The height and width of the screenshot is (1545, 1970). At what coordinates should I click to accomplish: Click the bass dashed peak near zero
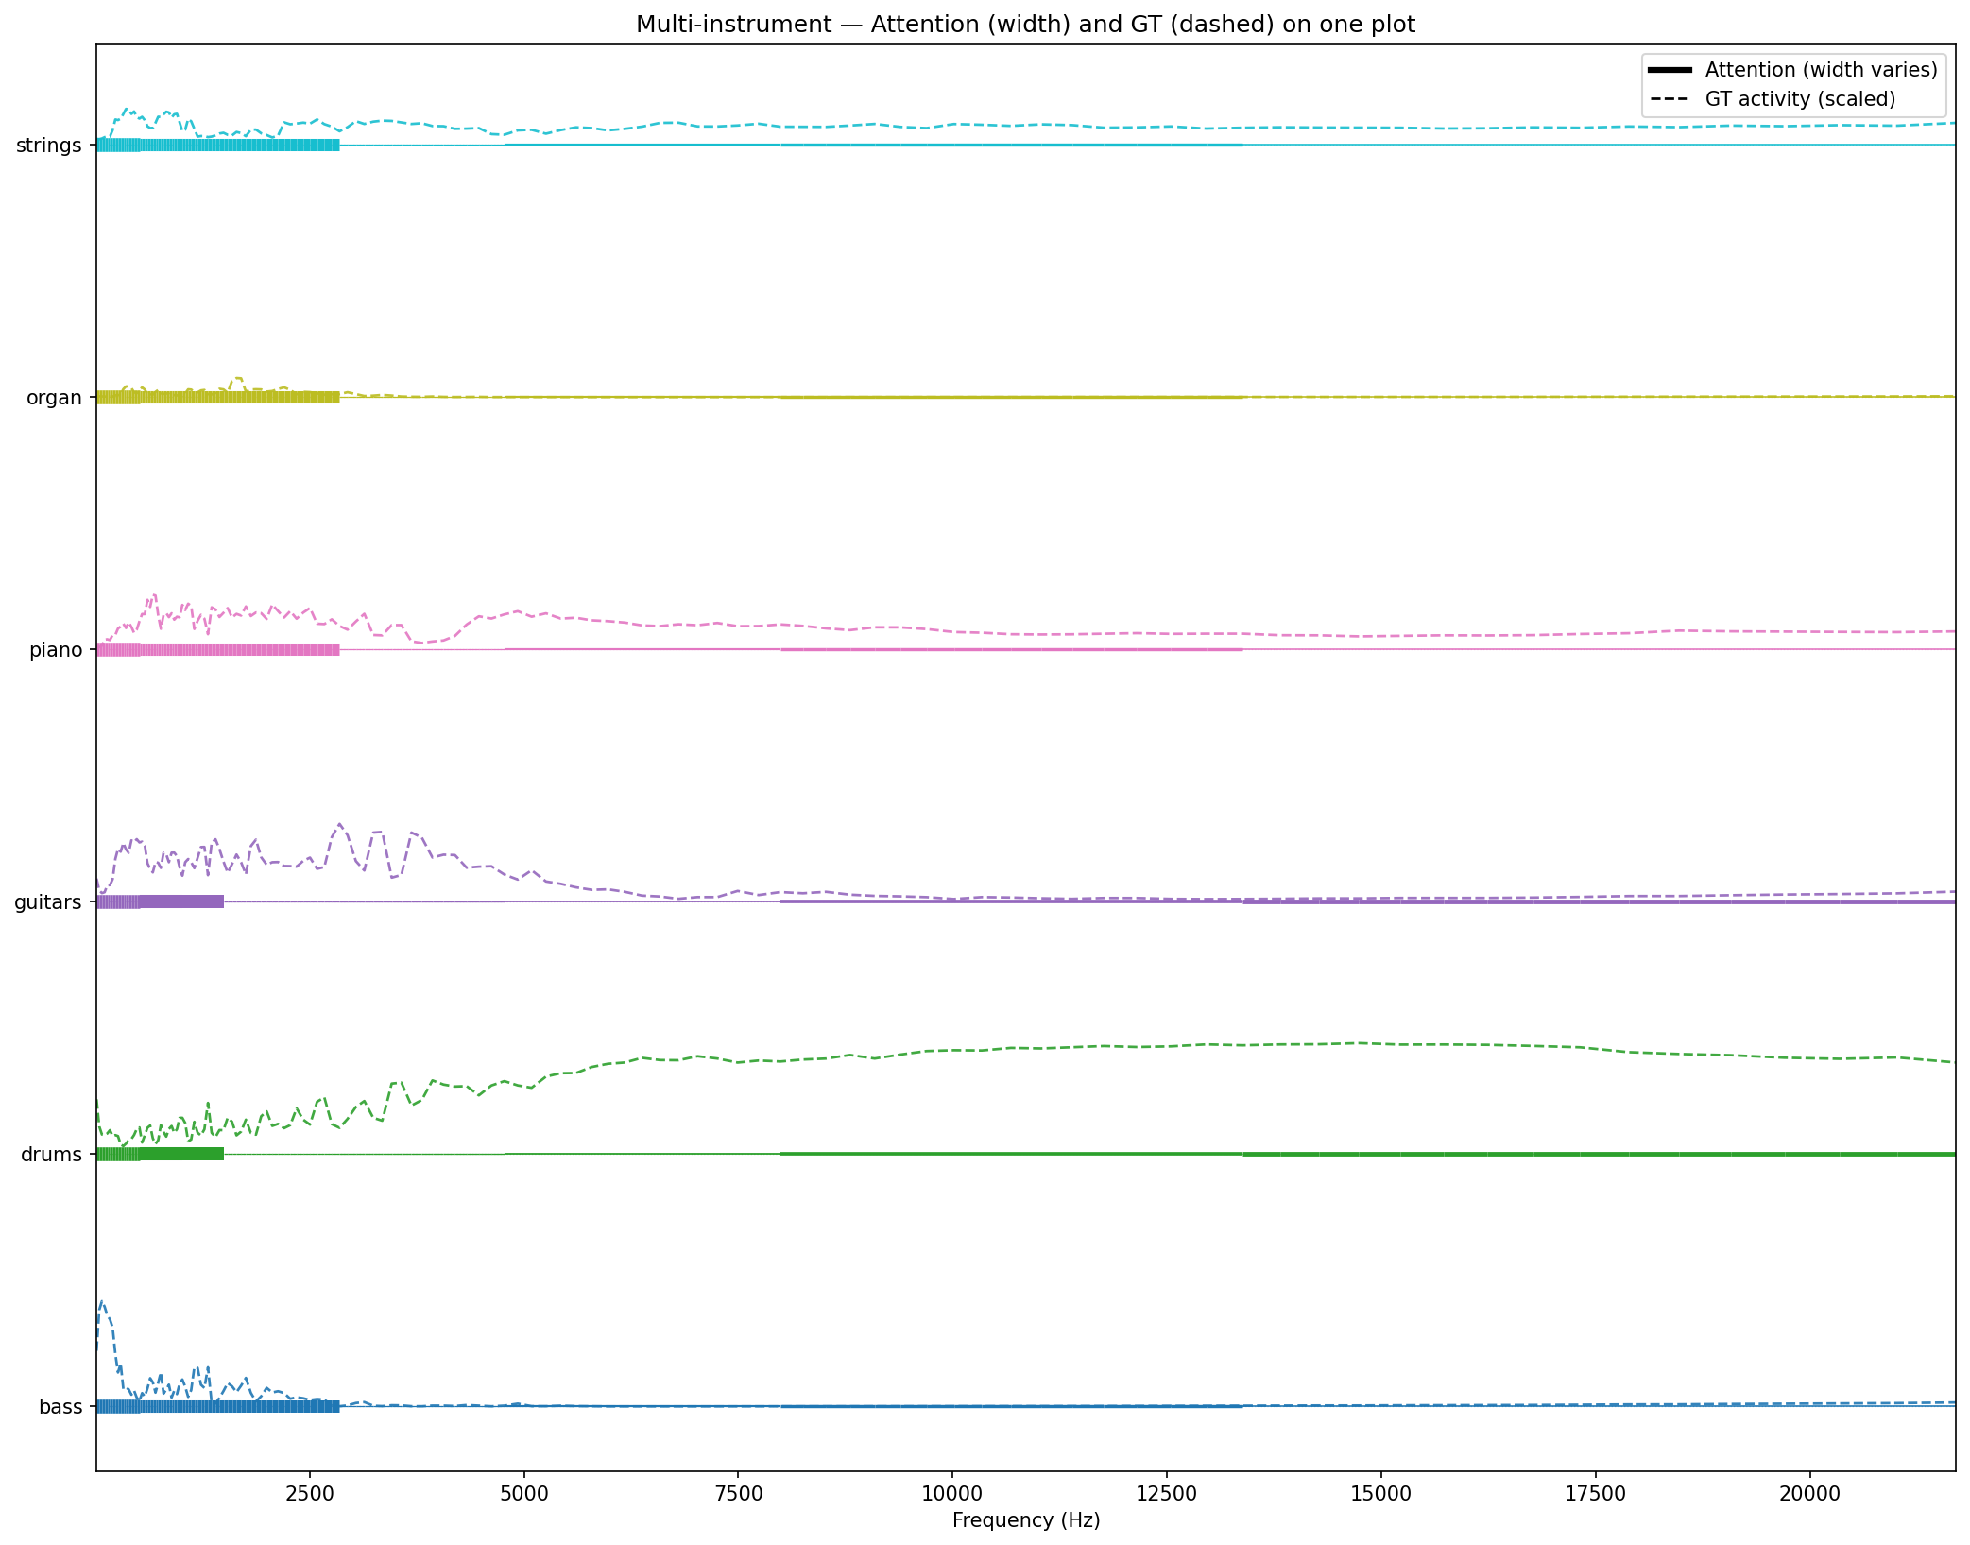tap(102, 1304)
